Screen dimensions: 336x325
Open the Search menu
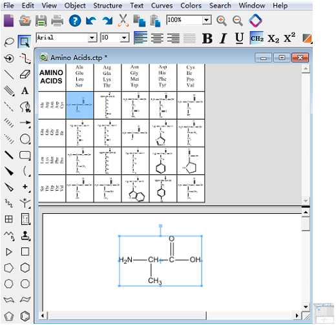tap(220, 5)
